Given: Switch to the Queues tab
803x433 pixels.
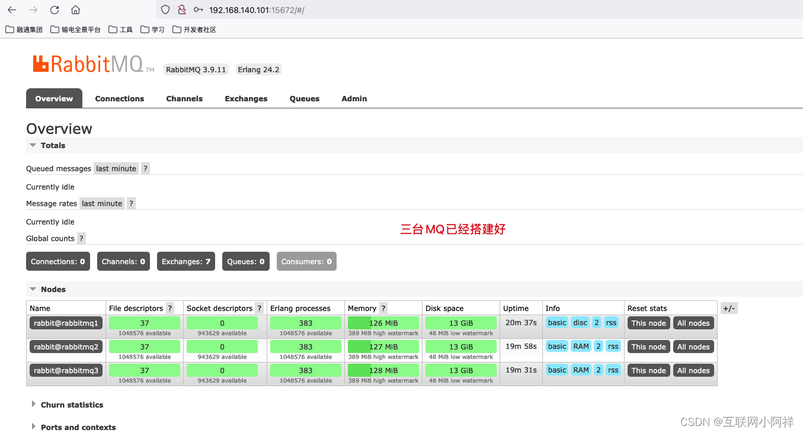Looking at the screenshot, I should [305, 98].
